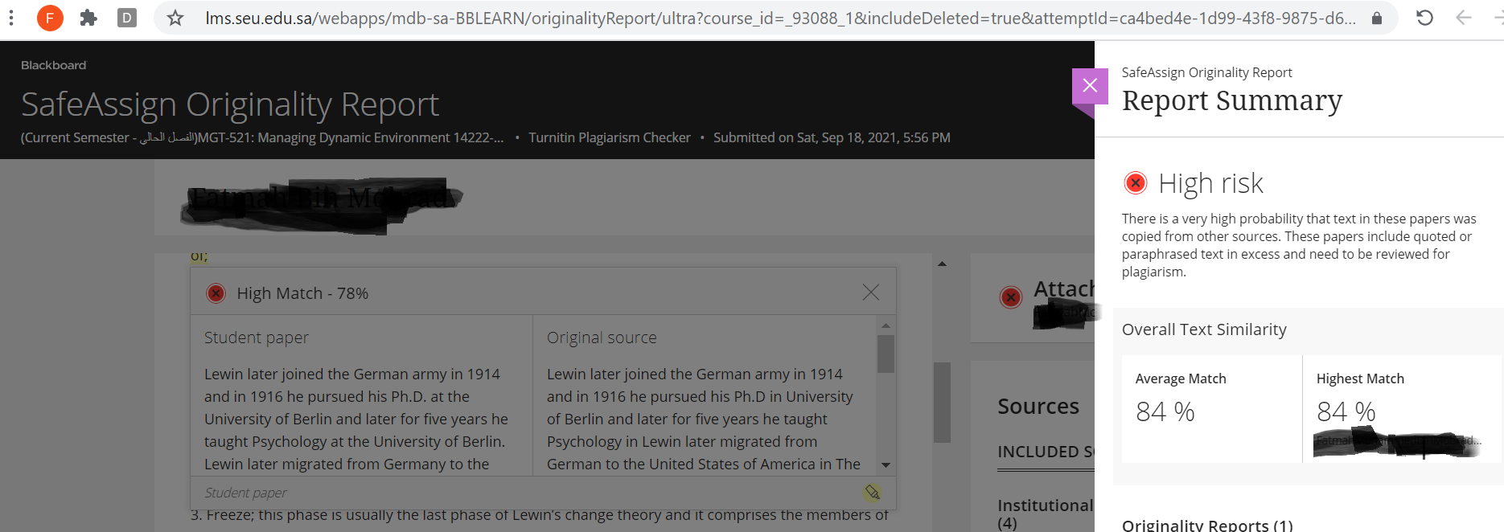Click the Overall Text Similarity heading
The image size is (1504, 532).
[x=1204, y=329]
